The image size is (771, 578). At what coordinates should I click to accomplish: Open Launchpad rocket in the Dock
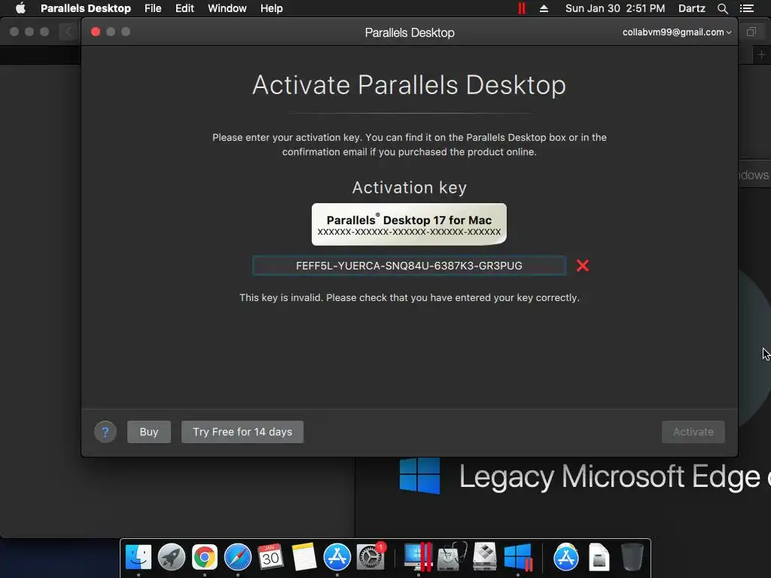(x=172, y=558)
